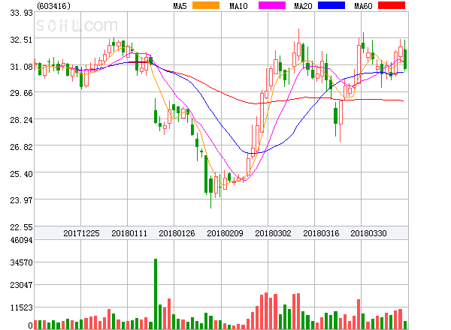Click the 20180111 date axis label

tap(129, 233)
